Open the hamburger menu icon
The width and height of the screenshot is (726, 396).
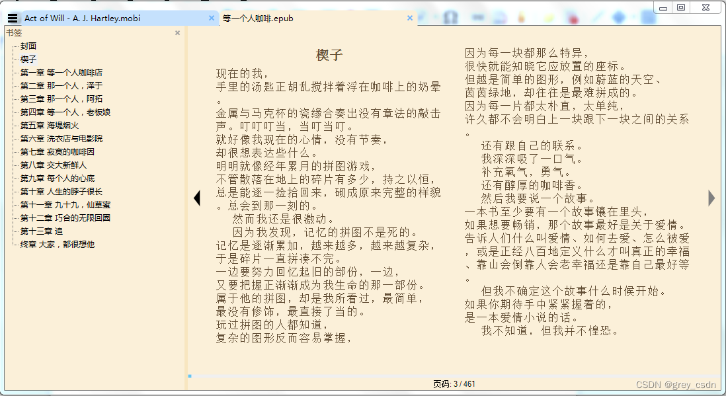click(x=13, y=18)
